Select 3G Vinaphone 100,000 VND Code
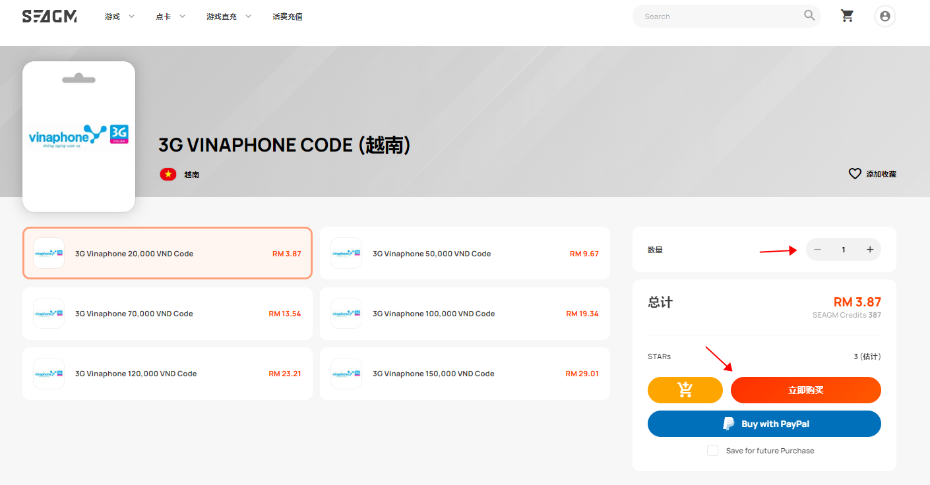This screenshot has height=485, width=930. [465, 314]
